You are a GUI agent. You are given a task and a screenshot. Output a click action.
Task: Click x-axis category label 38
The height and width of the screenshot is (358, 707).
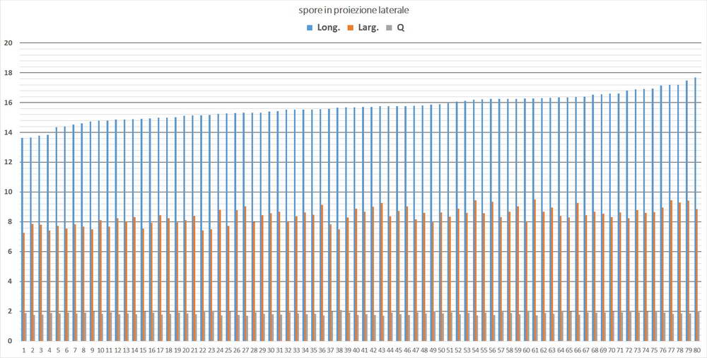click(x=339, y=350)
